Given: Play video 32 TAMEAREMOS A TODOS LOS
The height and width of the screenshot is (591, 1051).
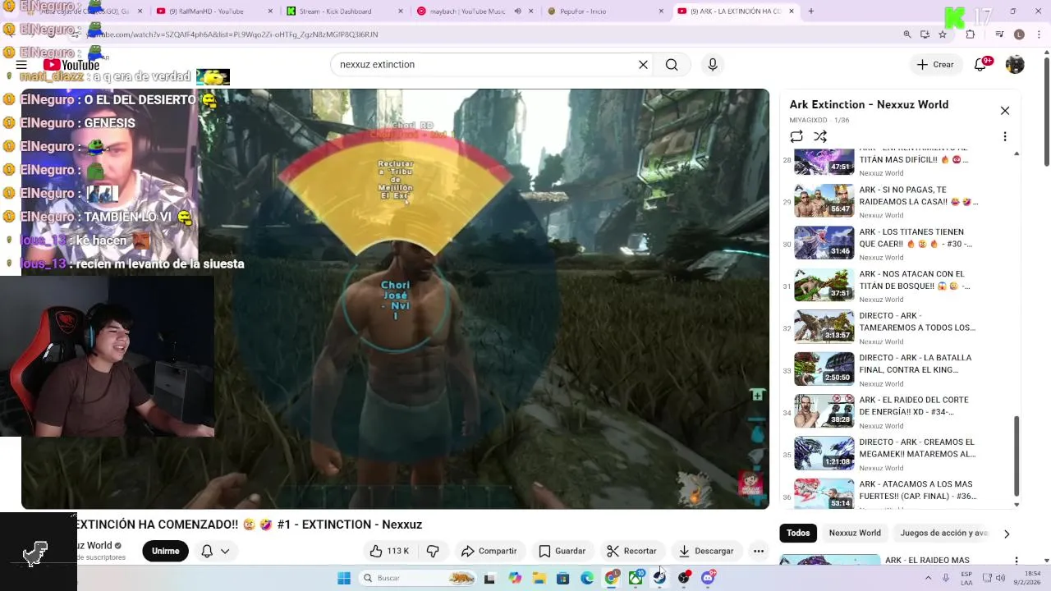Looking at the screenshot, I should click(x=900, y=328).
